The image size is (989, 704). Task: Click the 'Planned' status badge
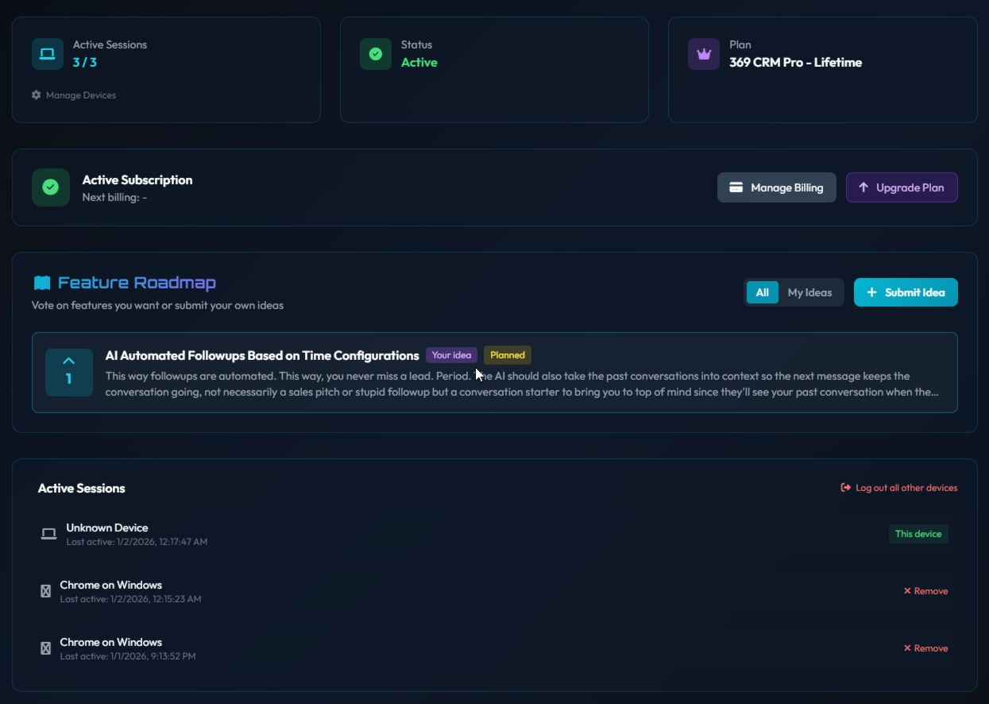tap(508, 355)
